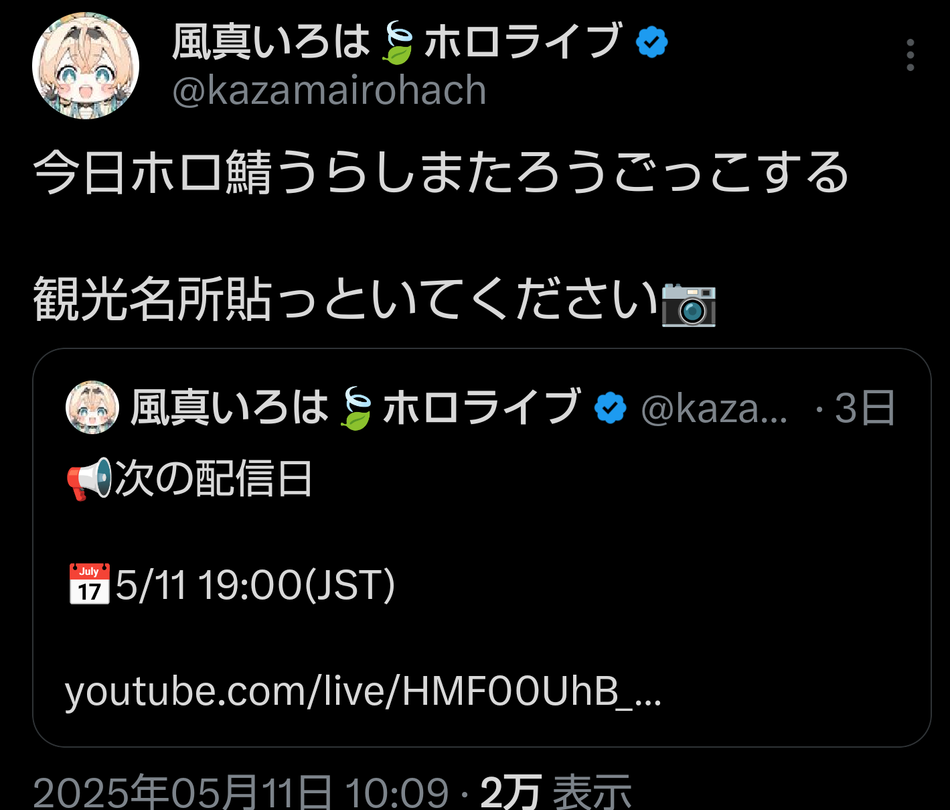Viewport: 950px width, 810px height.
Task: Open the quoted tweet's author name
Action: tap(355, 407)
